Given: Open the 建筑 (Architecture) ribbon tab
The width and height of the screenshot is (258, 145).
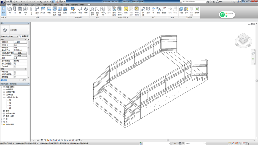Looking at the screenshot, I should click(9, 5).
